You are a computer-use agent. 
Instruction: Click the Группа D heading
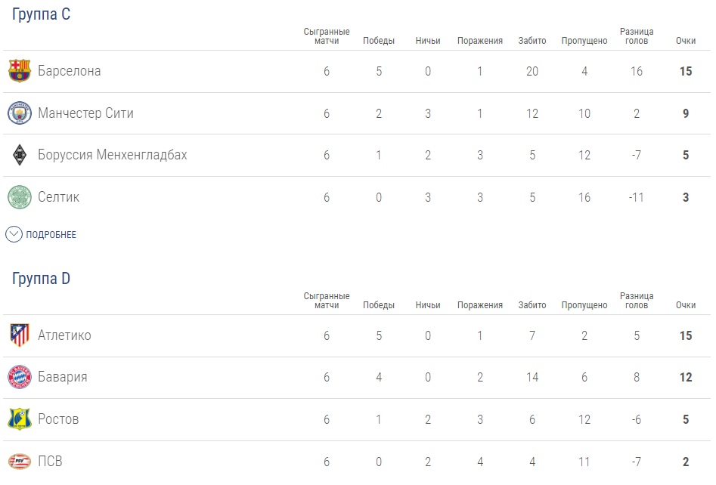[x=42, y=279]
